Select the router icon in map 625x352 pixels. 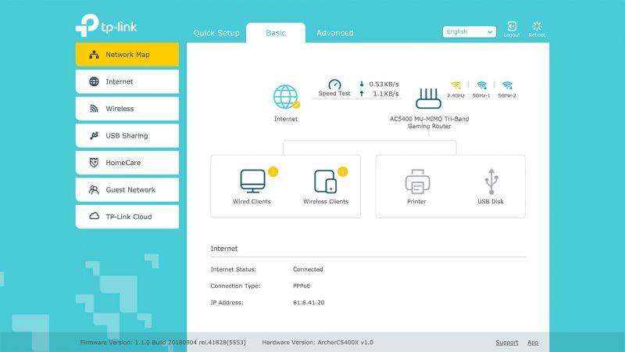click(428, 99)
